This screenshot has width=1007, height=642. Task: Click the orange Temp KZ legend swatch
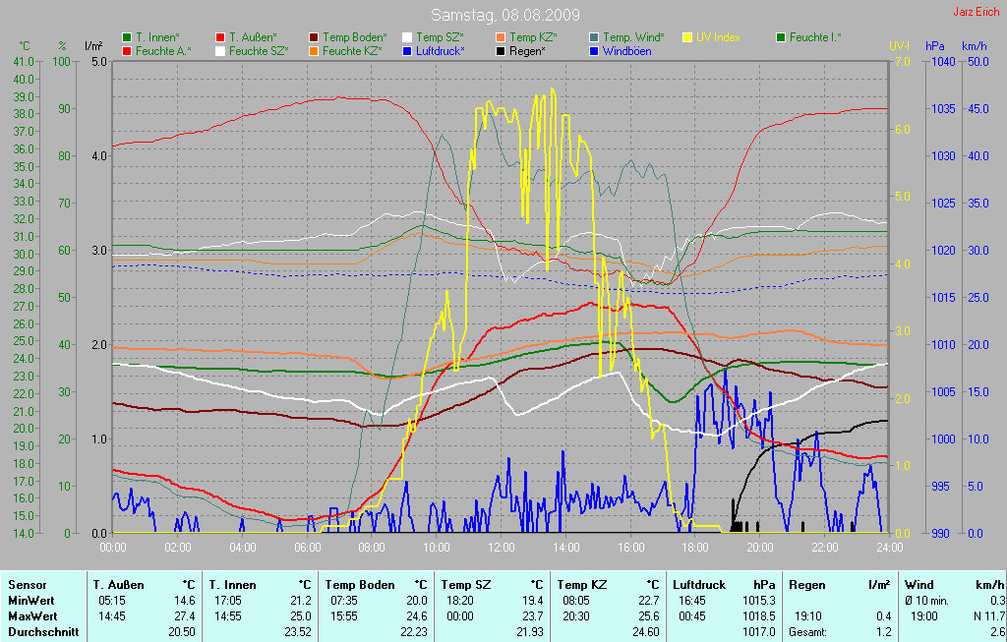click(501, 38)
